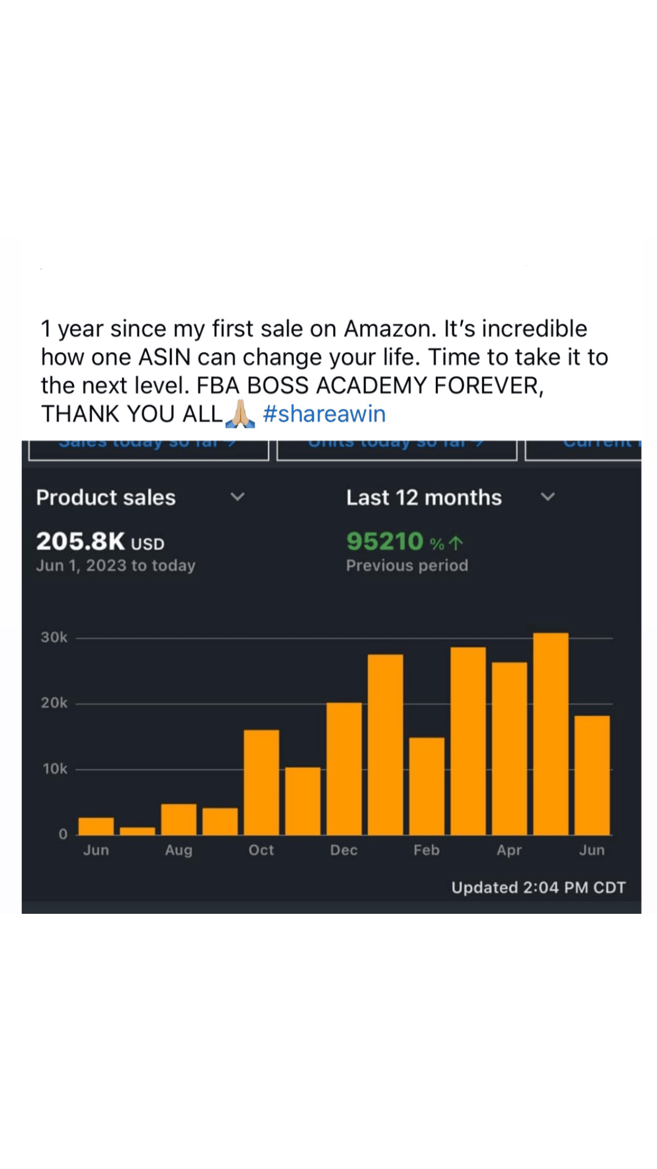Image resolution: width=657 pixels, height=1169 pixels.
Task: Click the Previous period label
Action: pos(407,566)
